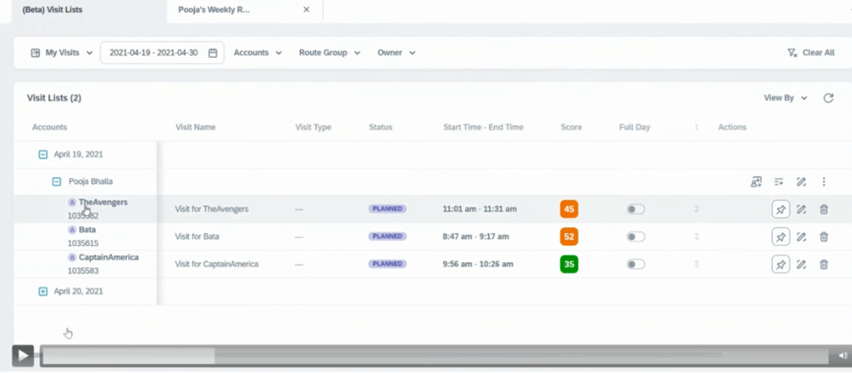852x373 pixels.
Task: Edit the Visit for TheAvengers
Action: pyautogui.click(x=801, y=209)
